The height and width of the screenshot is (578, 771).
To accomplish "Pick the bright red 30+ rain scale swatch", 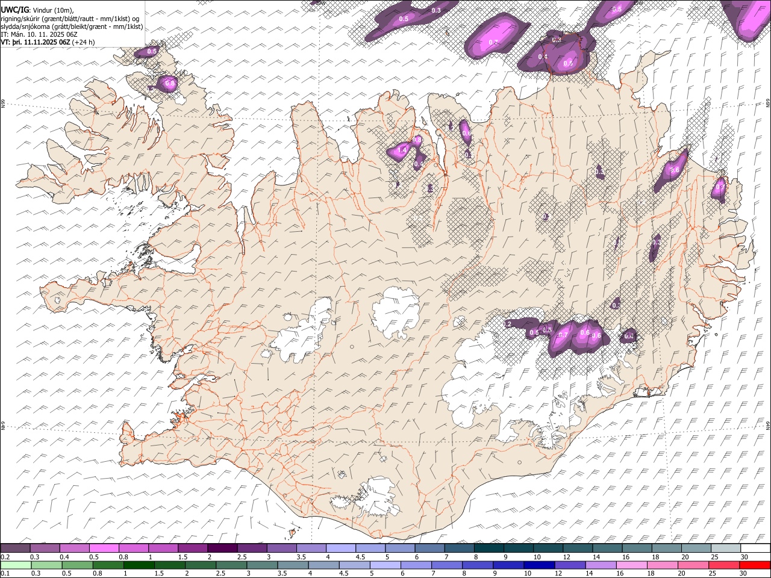I will coord(755,565).
